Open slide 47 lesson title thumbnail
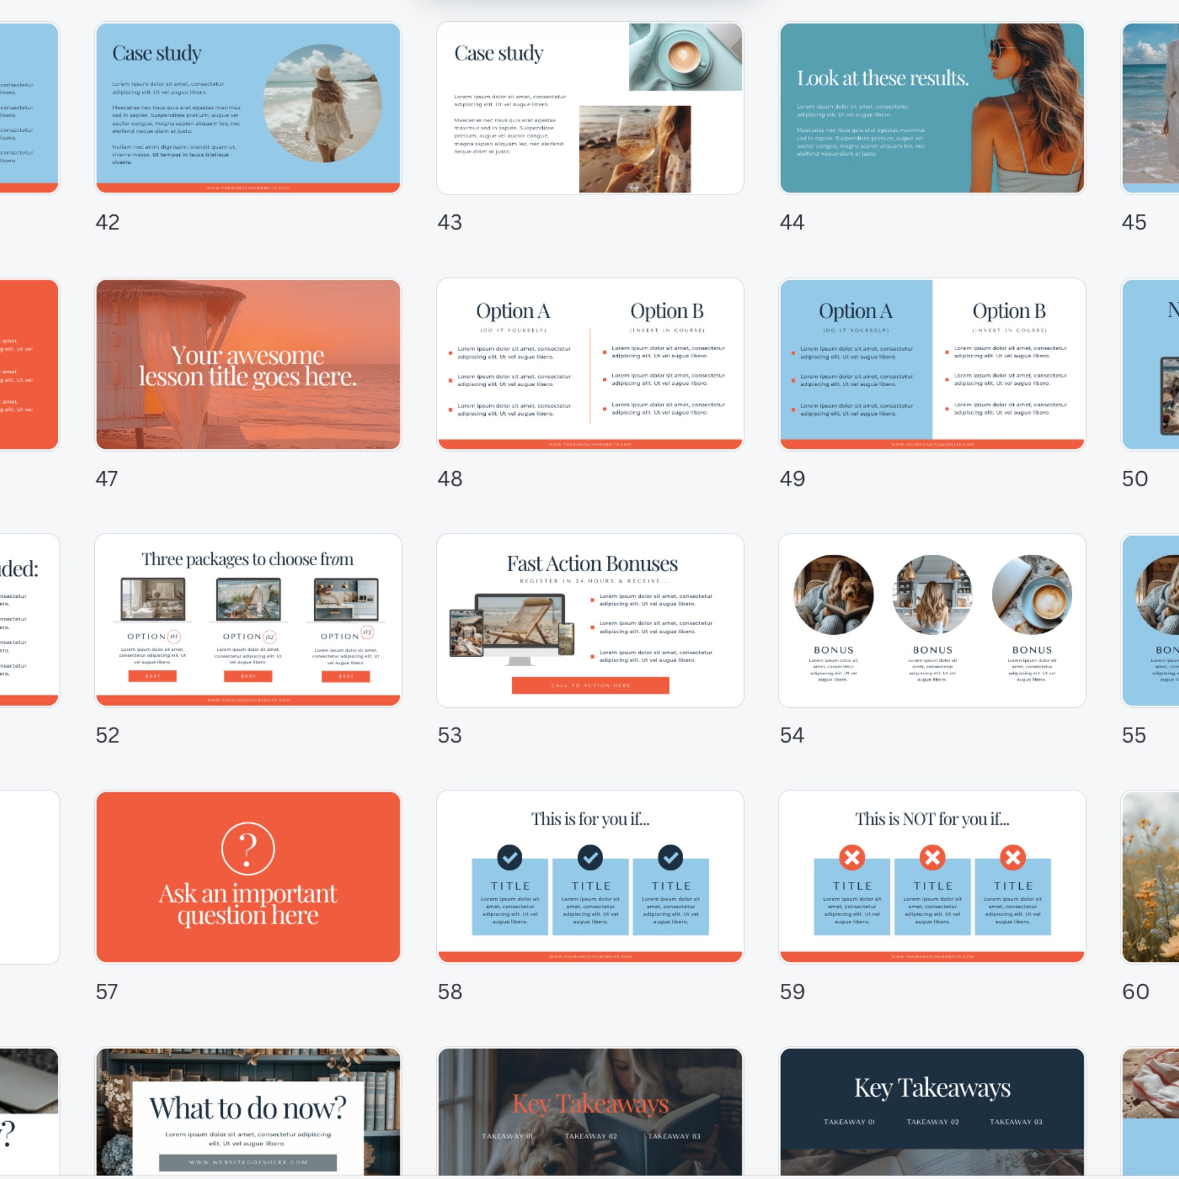The width and height of the screenshot is (1179, 1179). click(x=248, y=364)
